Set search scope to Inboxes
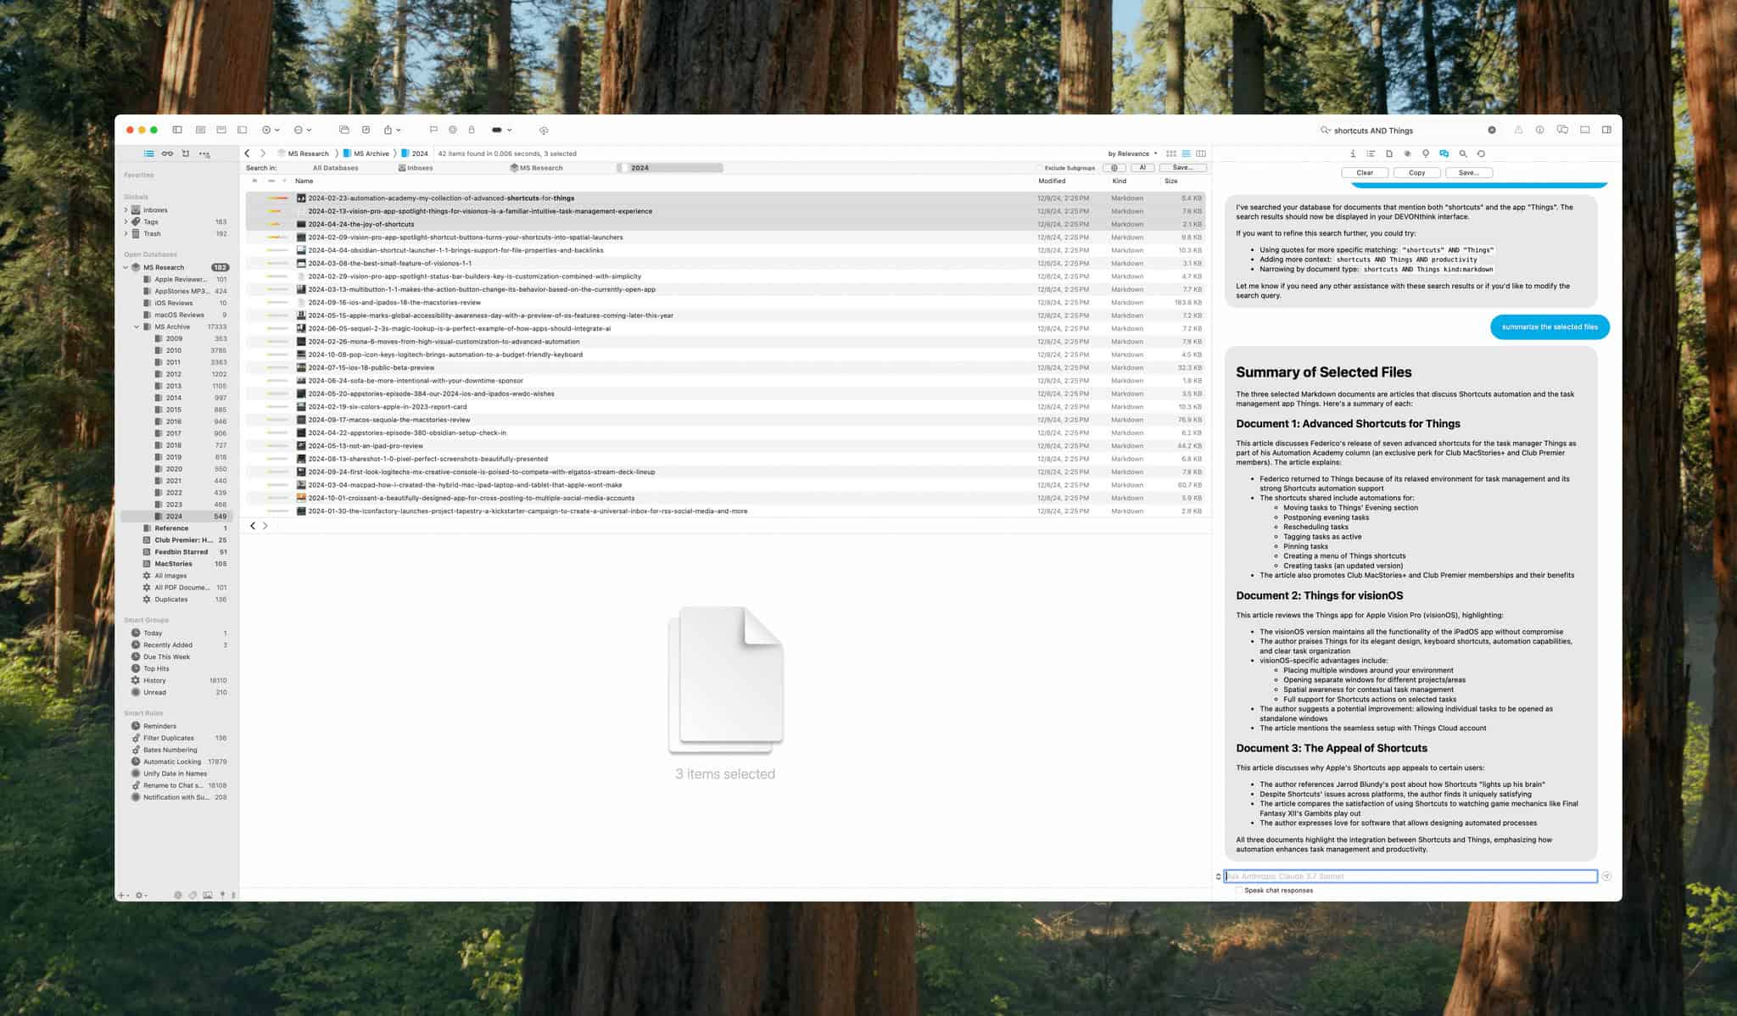The width and height of the screenshot is (1737, 1016). 416,168
